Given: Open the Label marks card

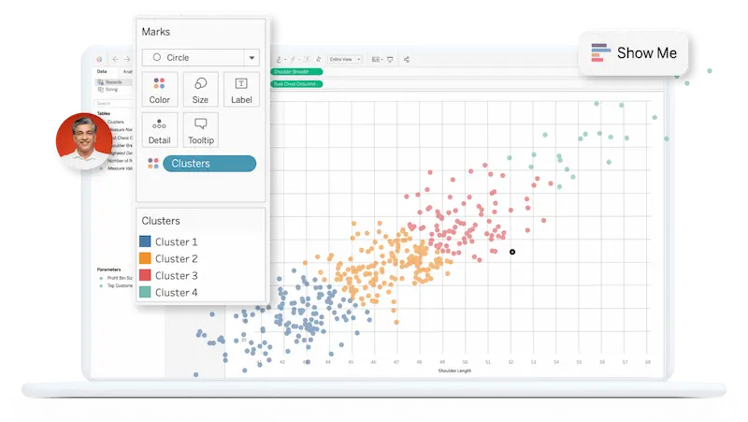Looking at the screenshot, I should 241,89.
